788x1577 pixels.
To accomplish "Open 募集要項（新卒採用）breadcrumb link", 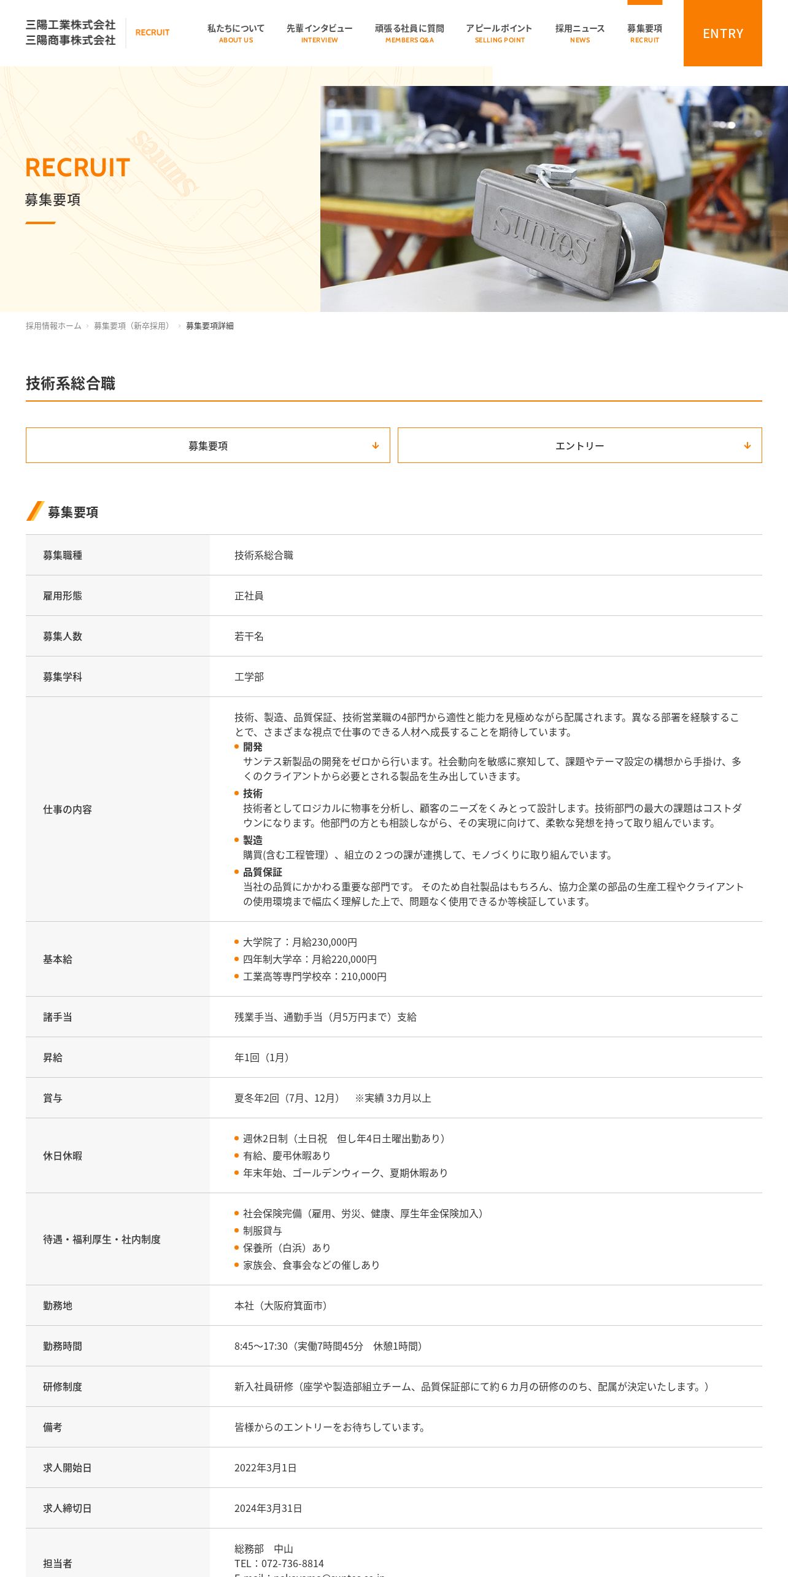I will [133, 326].
